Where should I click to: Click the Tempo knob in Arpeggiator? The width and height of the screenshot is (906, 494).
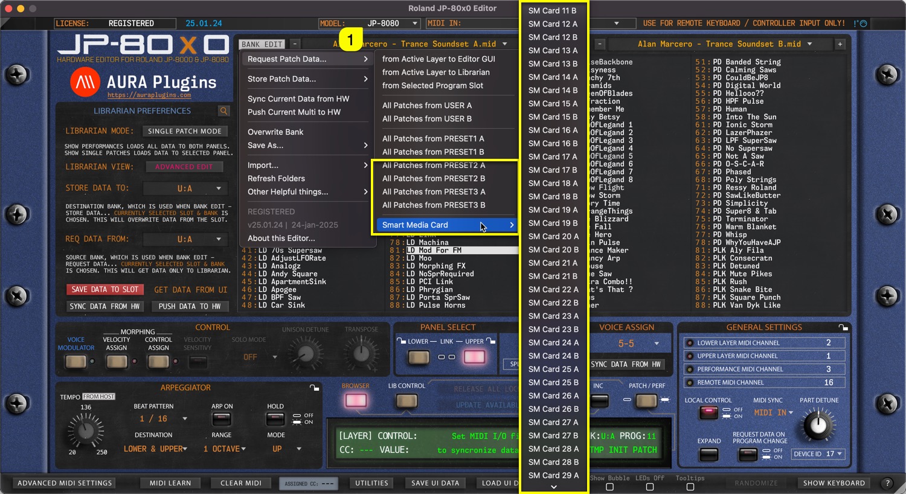pyautogui.click(x=86, y=431)
